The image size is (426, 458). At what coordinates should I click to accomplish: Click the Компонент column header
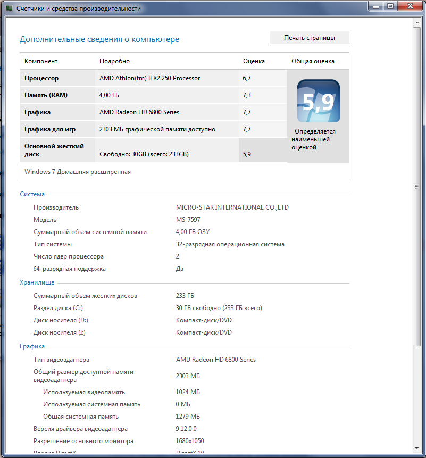41,61
